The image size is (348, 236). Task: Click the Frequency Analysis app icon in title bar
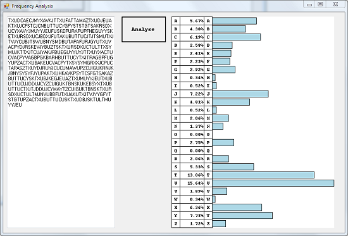(6, 6)
